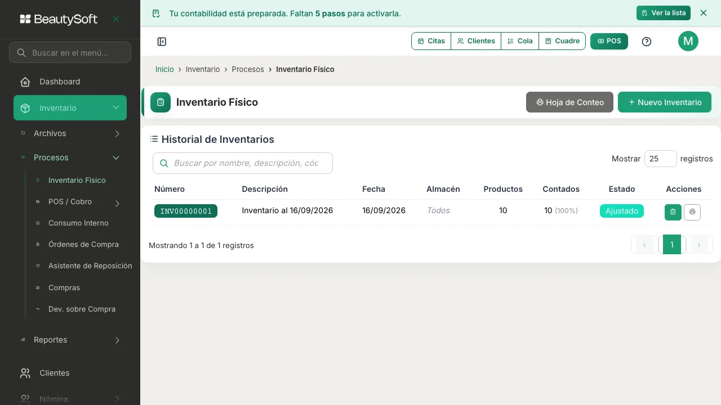Open Dev. sobre Compra menu item
This screenshot has width=721, height=405.
coord(82,309)
